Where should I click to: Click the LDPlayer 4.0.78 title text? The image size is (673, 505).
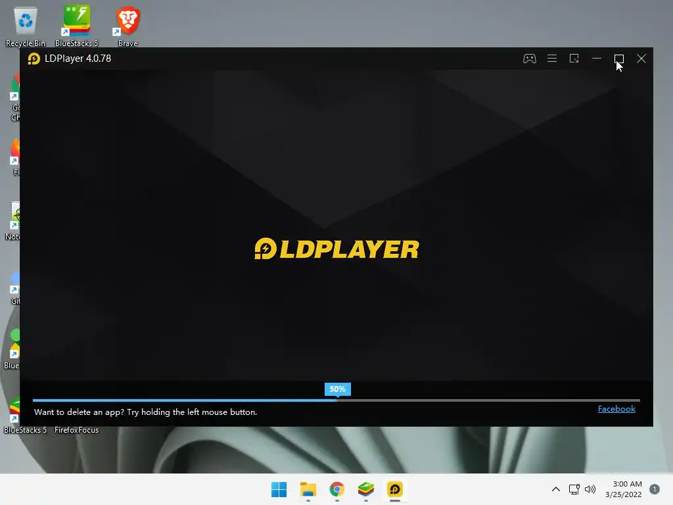coord(78,59)
